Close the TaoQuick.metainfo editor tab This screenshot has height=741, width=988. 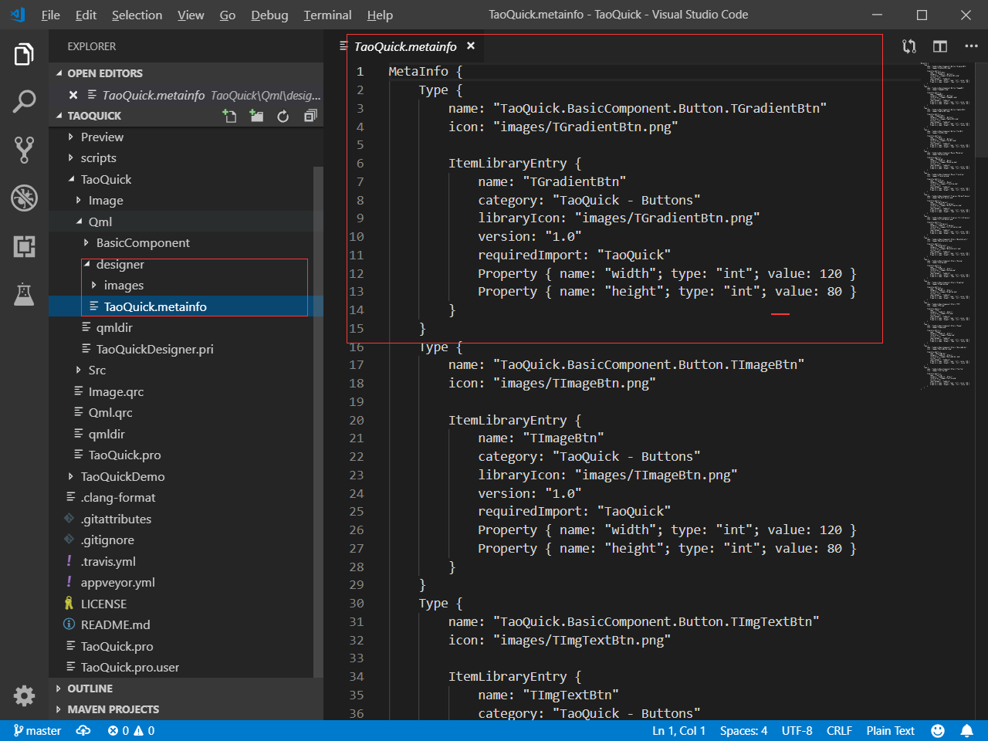(x=471, y=46)
